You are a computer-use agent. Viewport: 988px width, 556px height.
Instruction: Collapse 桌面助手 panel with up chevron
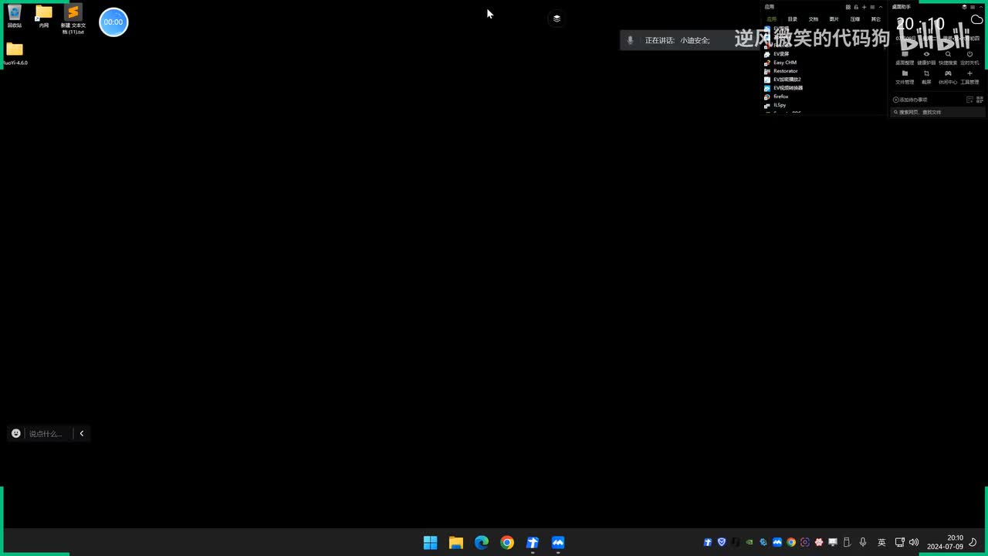[981, 7]
